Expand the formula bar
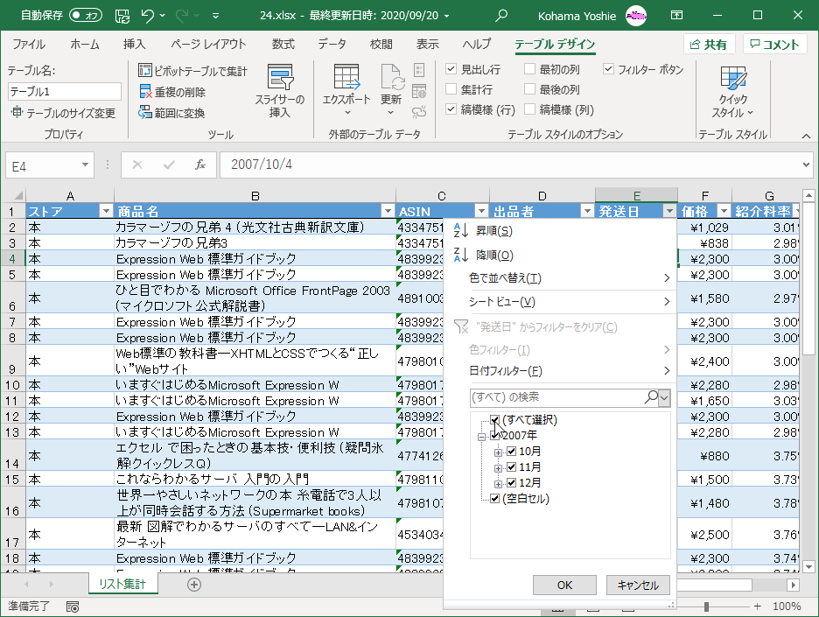The image size is (819, 617). point(807,165)
